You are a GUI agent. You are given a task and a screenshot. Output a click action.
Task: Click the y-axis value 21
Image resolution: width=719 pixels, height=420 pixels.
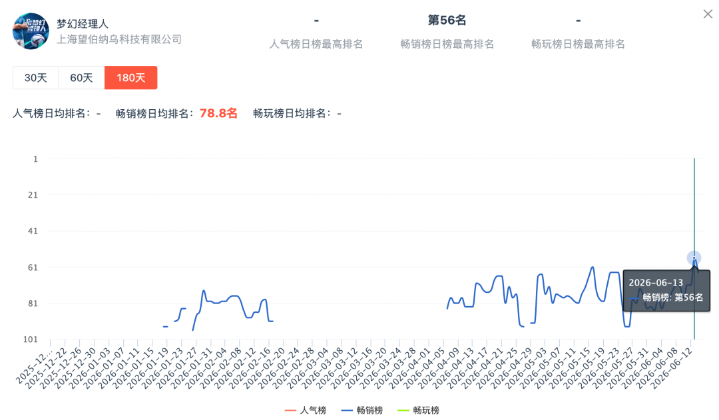coord(33,195)
